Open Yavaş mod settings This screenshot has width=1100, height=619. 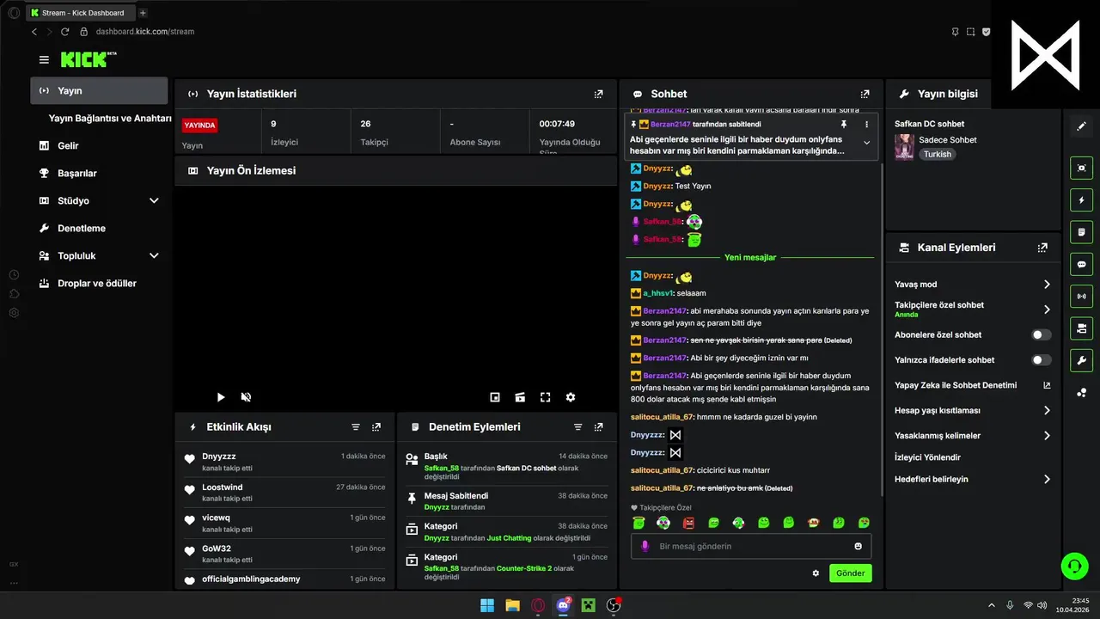tap(972, 285)
